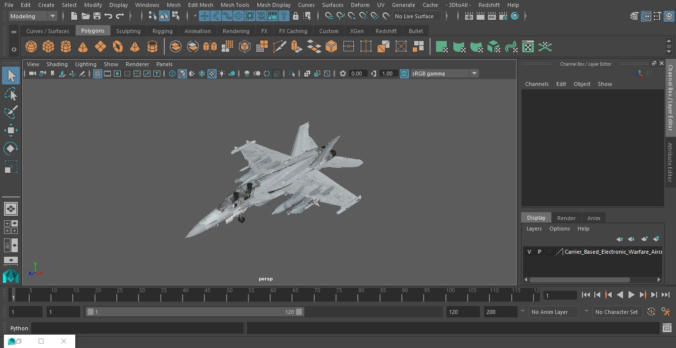This screenshot has height=348, width=676.
Task: Open the UV Editor checker window icon
Action: 528,47
